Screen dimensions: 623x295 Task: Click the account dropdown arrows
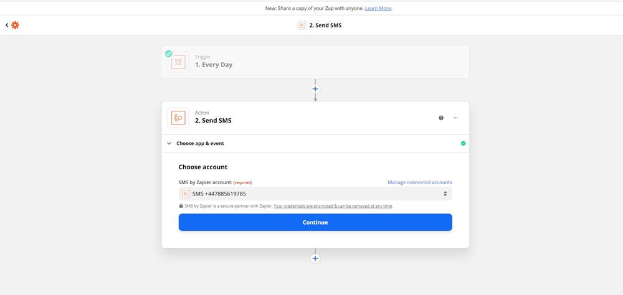coord(445,194)
